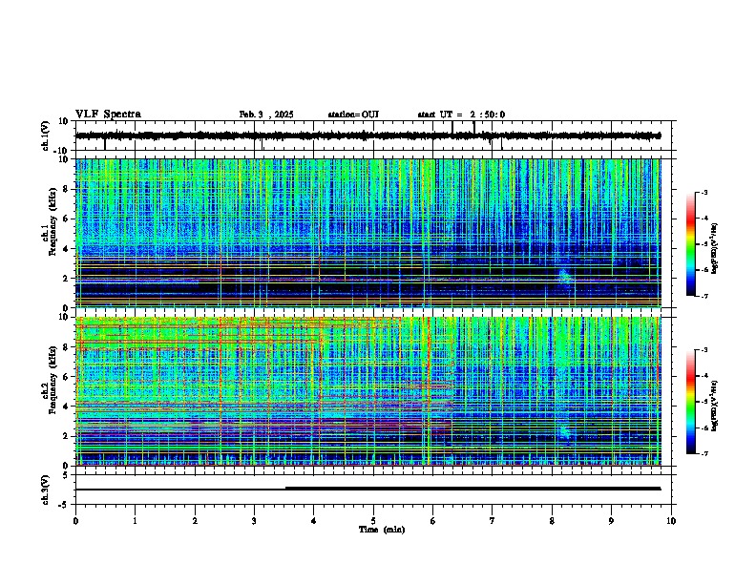This screenshot has height=584, width=756.
Task: Click the burst near 8.2 min at 2 kHz in ch.2 spectrogram
Action: [x=565, y=431]
